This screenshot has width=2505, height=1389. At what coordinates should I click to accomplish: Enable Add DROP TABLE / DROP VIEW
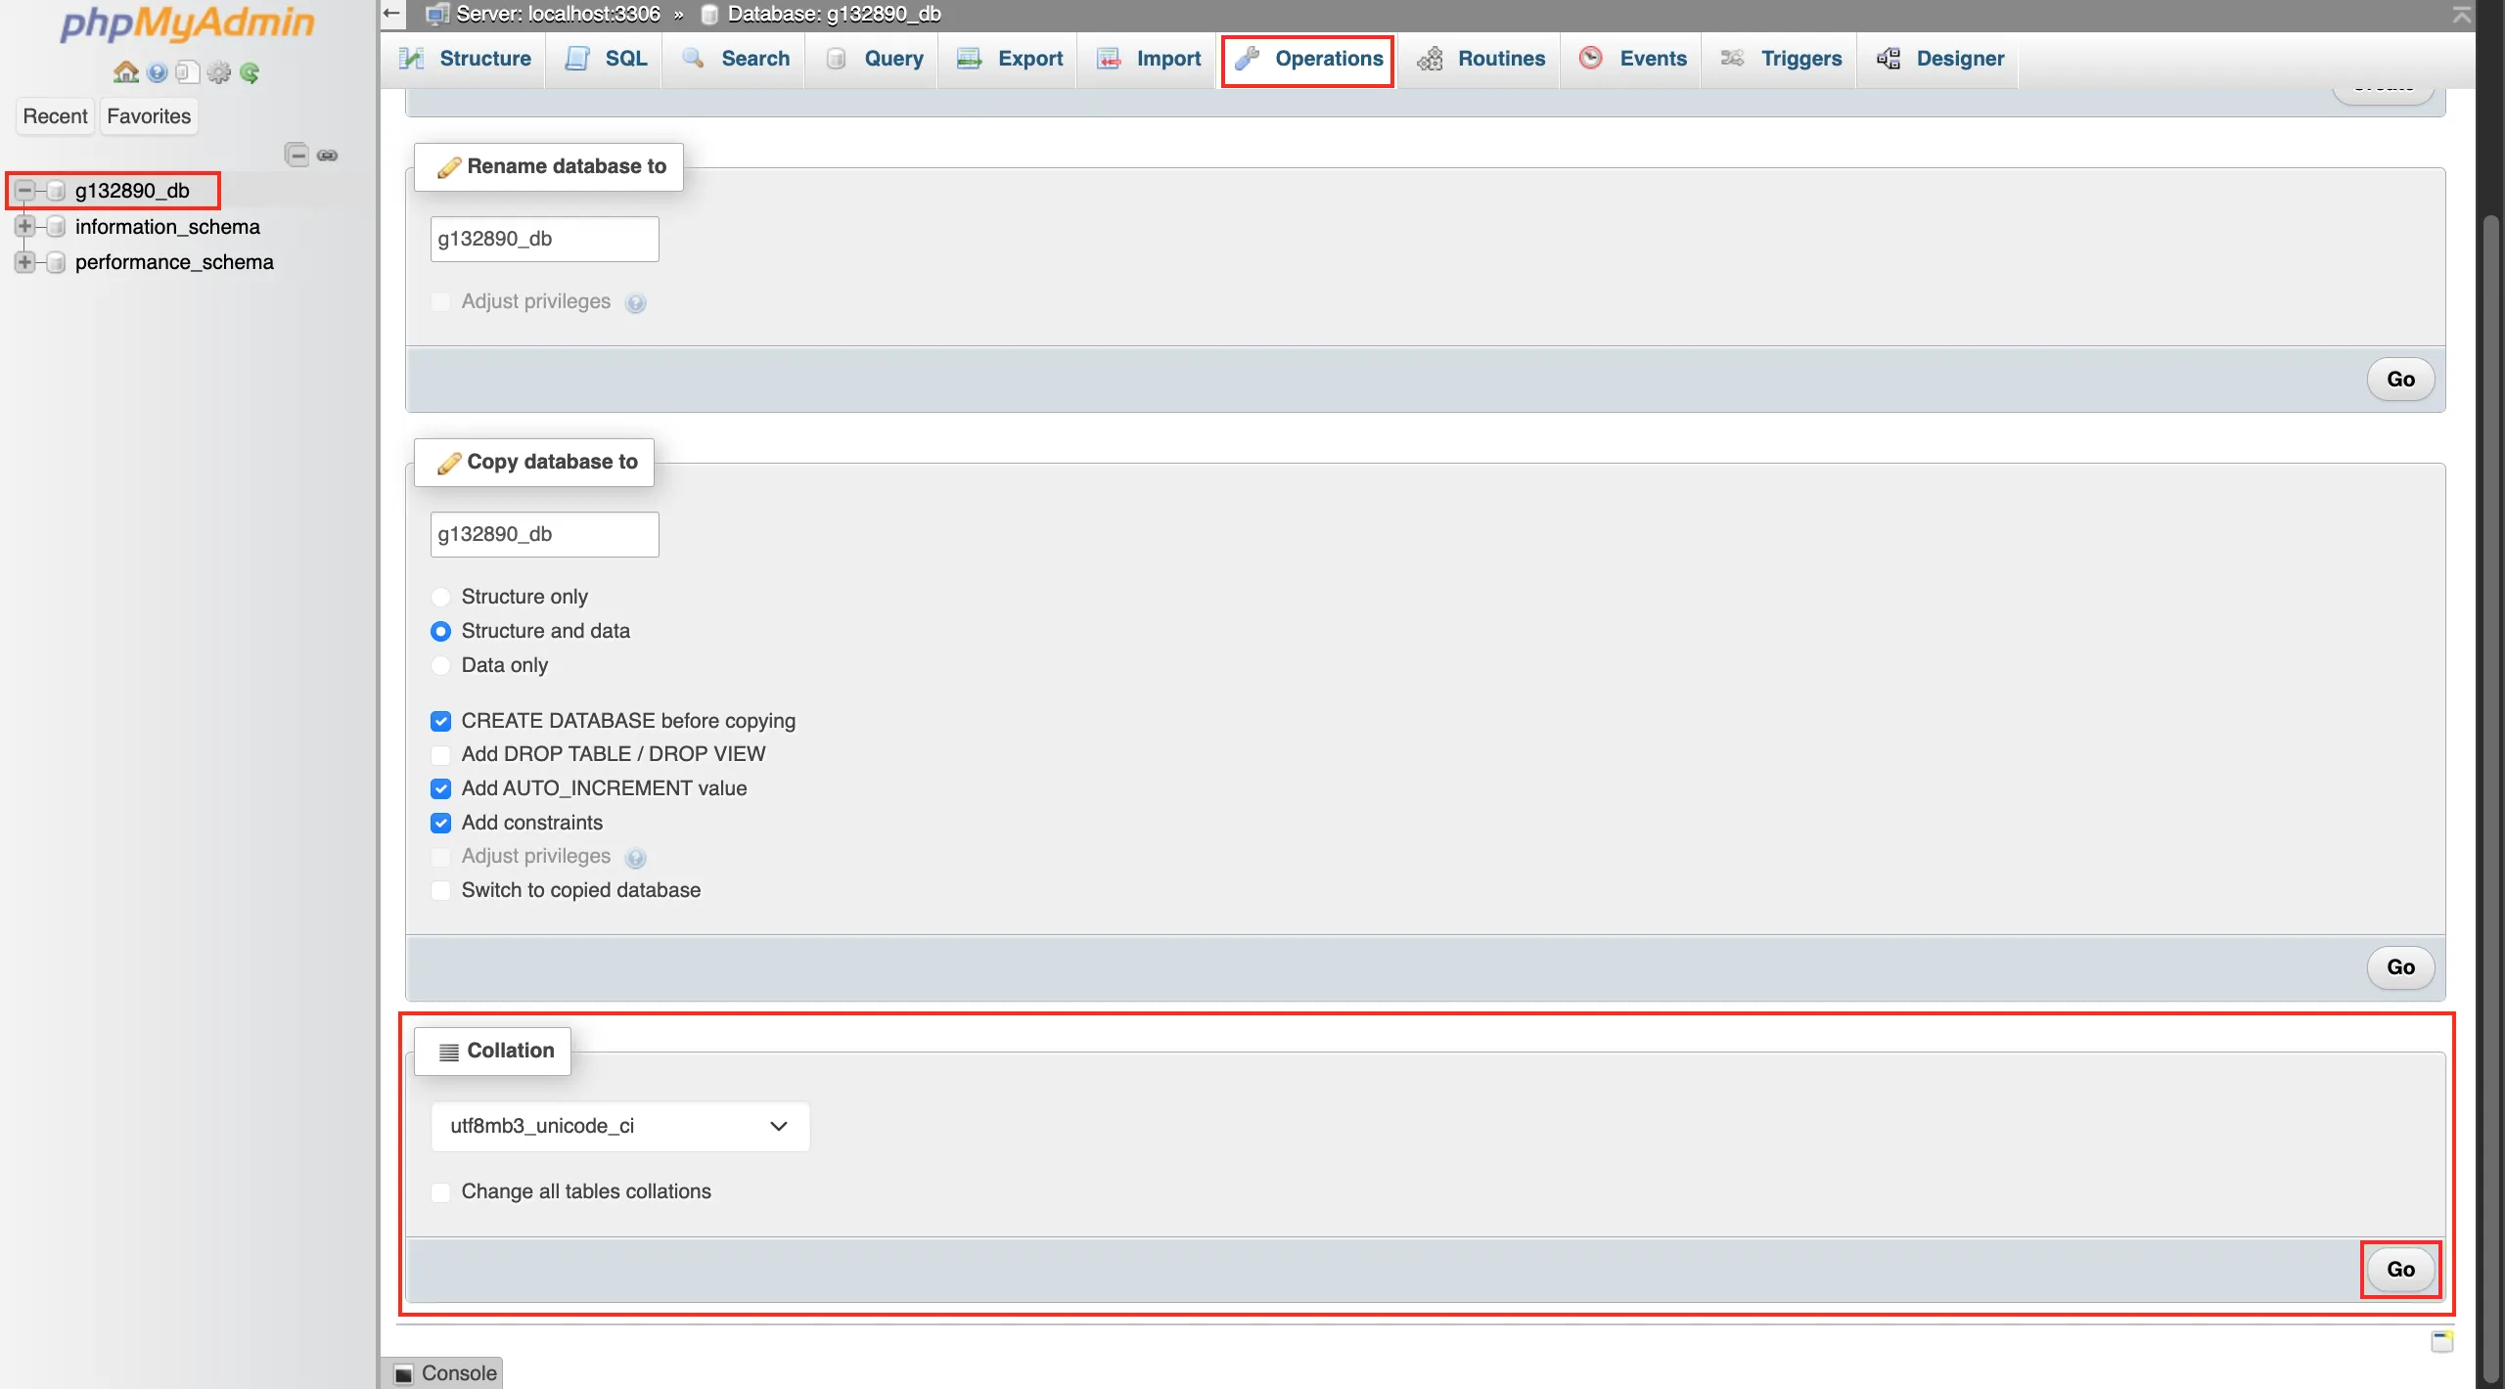coord(440,755)
